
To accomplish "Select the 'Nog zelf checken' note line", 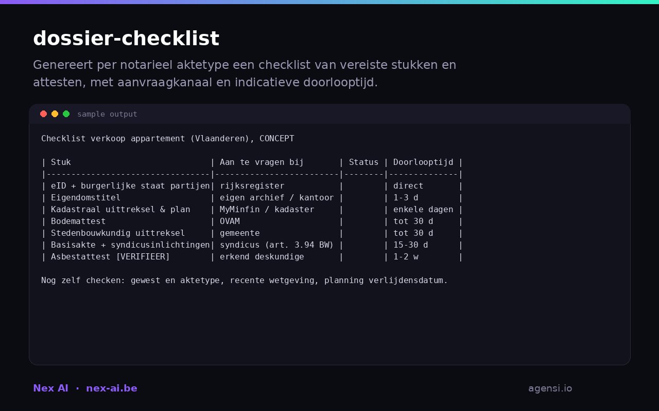I will 245,281.
